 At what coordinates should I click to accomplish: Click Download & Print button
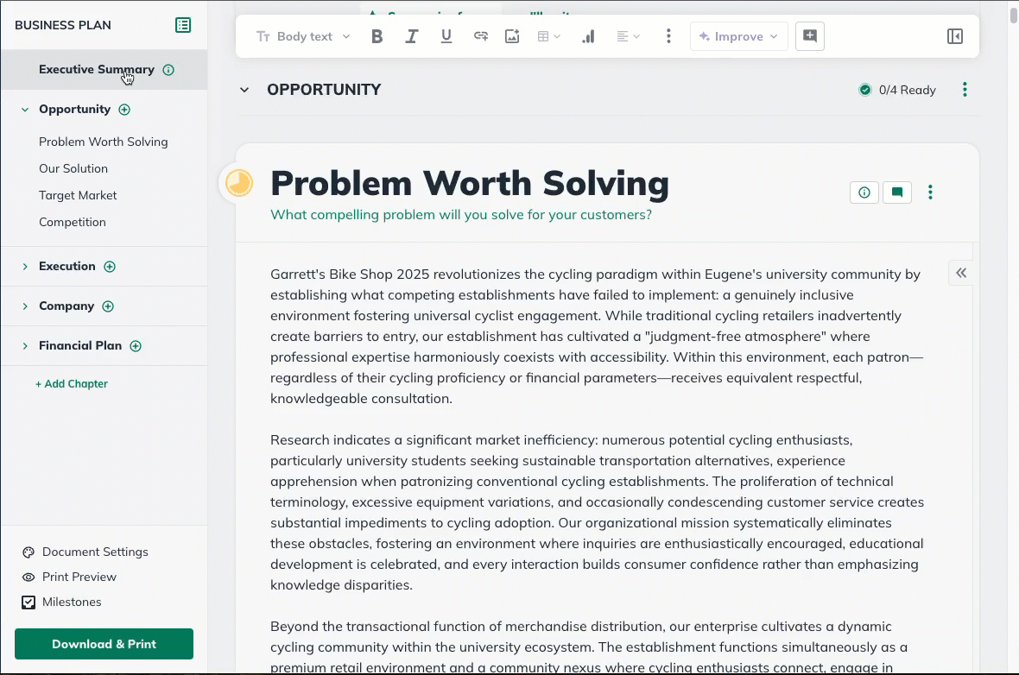tap(104, 644)
